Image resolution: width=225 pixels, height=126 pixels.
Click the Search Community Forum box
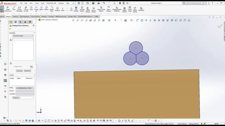click(194, 3)
